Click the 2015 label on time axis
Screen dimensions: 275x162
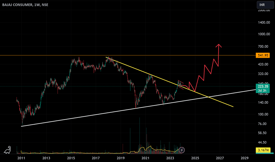(71, 158)
